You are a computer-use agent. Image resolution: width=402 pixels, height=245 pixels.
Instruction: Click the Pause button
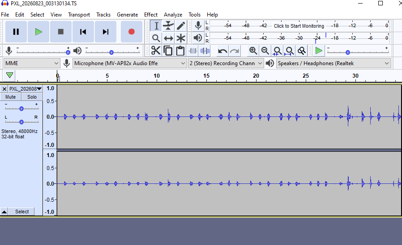(x=16, y=32)
